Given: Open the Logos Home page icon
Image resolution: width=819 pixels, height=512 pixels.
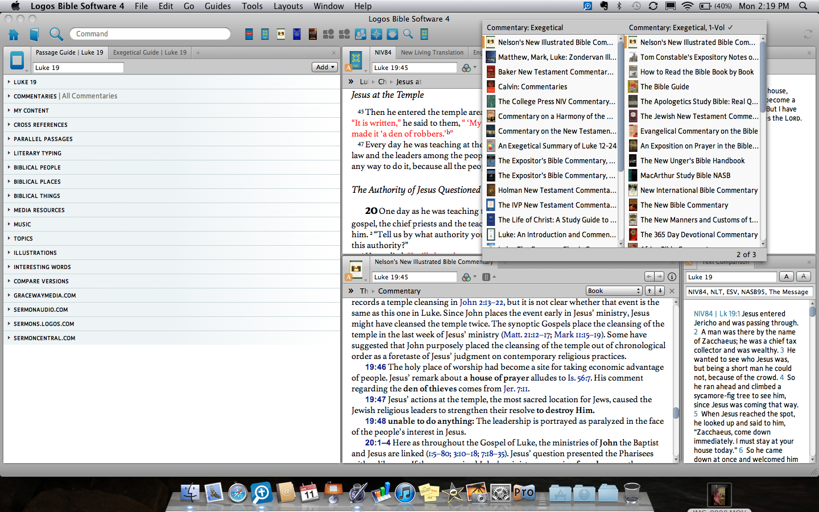Looking at the screenshot, I should point(14,35).
